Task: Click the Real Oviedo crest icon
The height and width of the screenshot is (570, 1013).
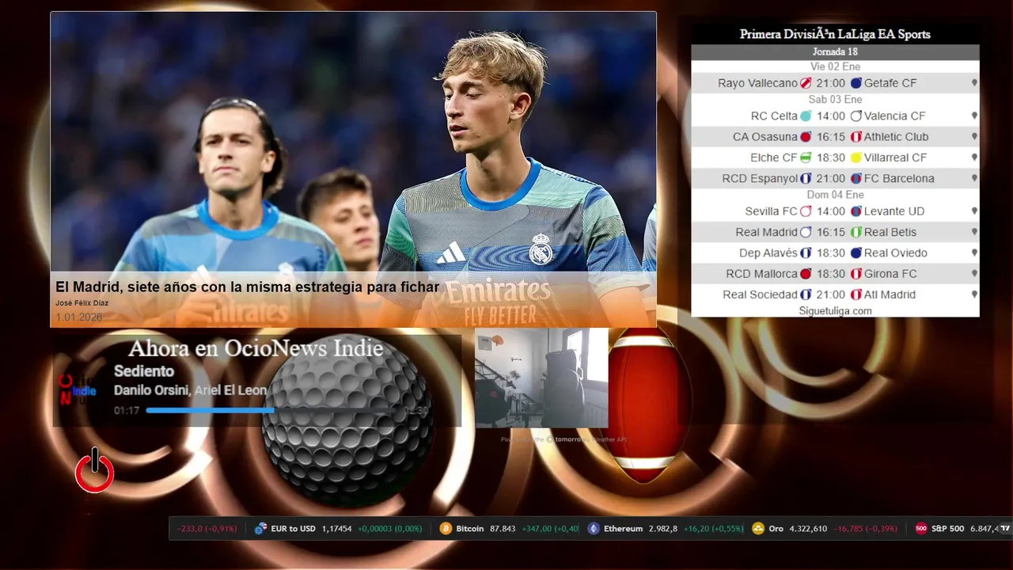Action: 856,253
